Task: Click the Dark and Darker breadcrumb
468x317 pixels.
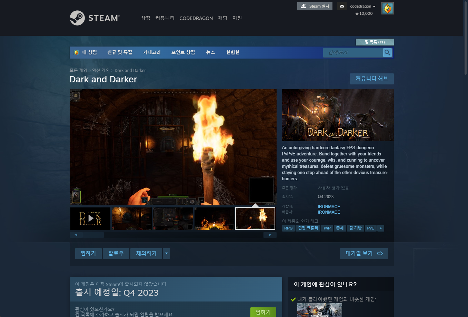Action: [130, 70]
